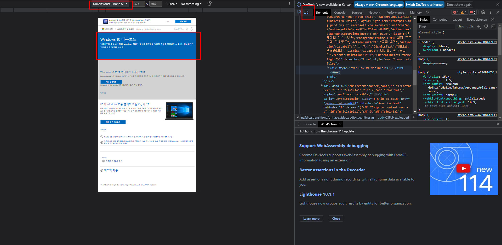
Task: Click the red error count badge
Action: pos(456,12)
